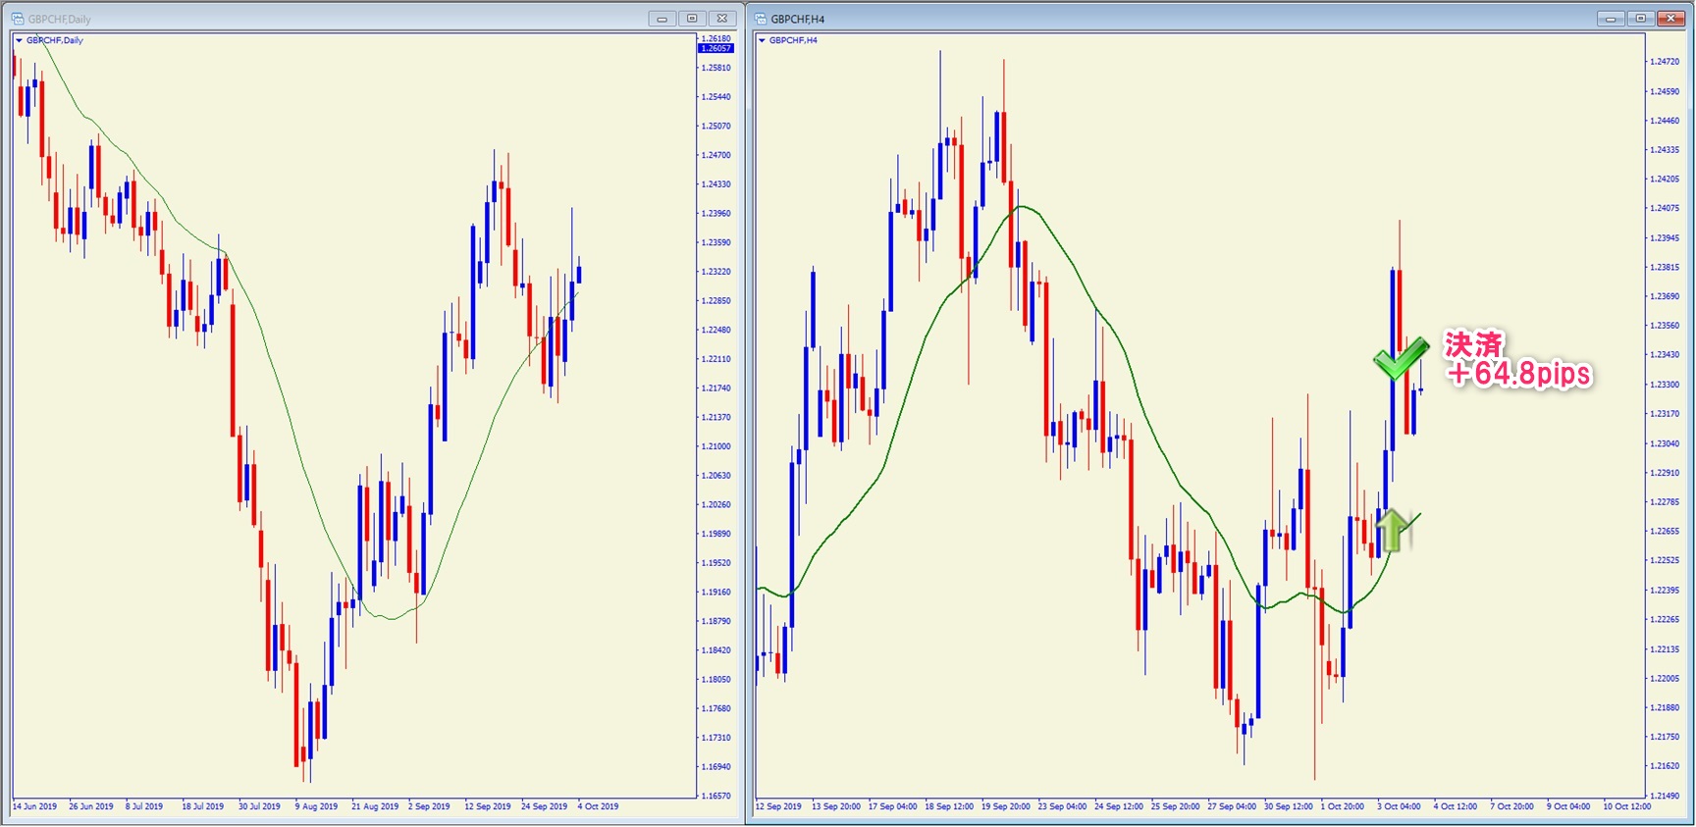Close the GBPCHF,Daily chart window
The image size is (1696, 827).
click(722, 19)
